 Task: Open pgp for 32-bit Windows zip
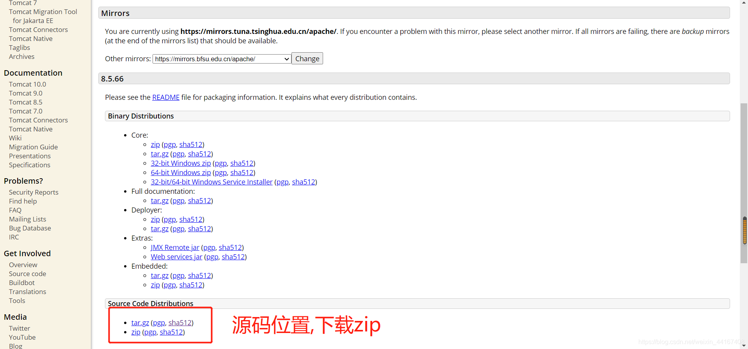221,163
